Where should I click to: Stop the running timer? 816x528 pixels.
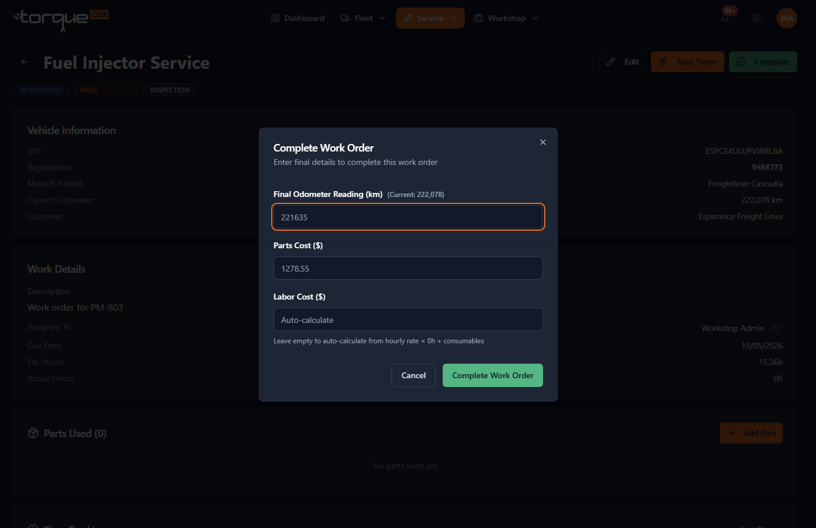688,62
